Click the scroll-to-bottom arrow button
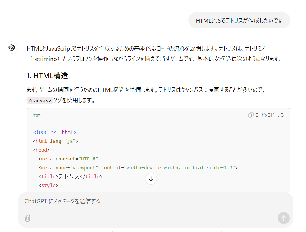Viewport: 306px width, 232px height. tap(151, 179)
